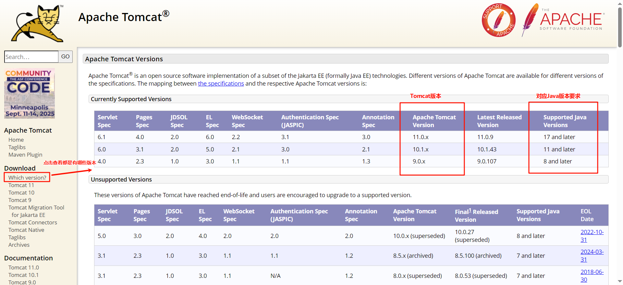Click the 9.0.x Tomcat version cell

[419, 161]
